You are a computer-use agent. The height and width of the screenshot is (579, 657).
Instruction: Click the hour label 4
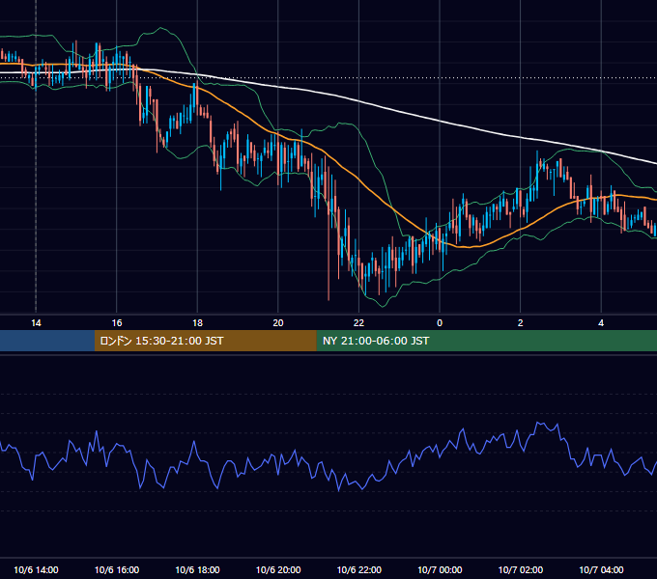coord(601,323)
